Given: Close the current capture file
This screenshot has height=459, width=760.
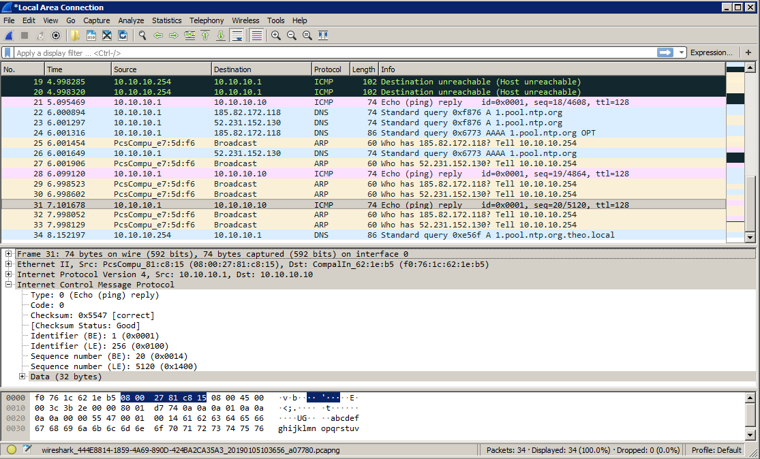Looking at the screenshot, I should point(106,35).
